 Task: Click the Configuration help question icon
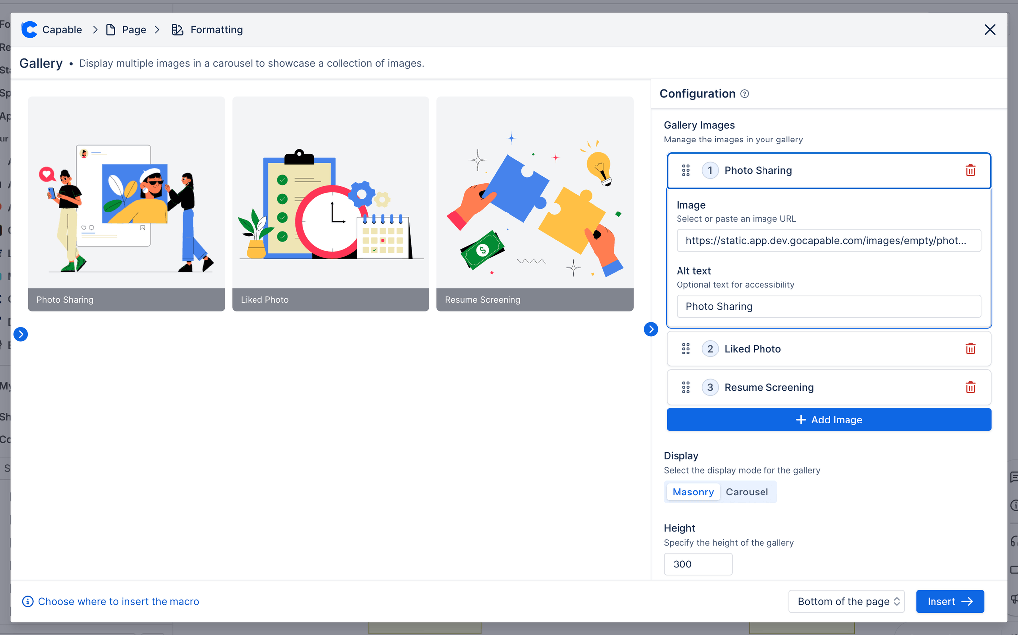(744, 94)
